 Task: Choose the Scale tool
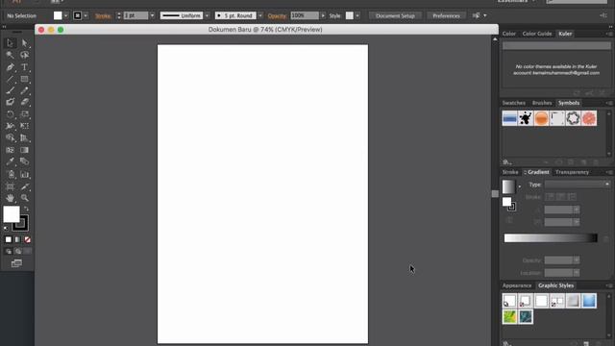tap(24, 114)
